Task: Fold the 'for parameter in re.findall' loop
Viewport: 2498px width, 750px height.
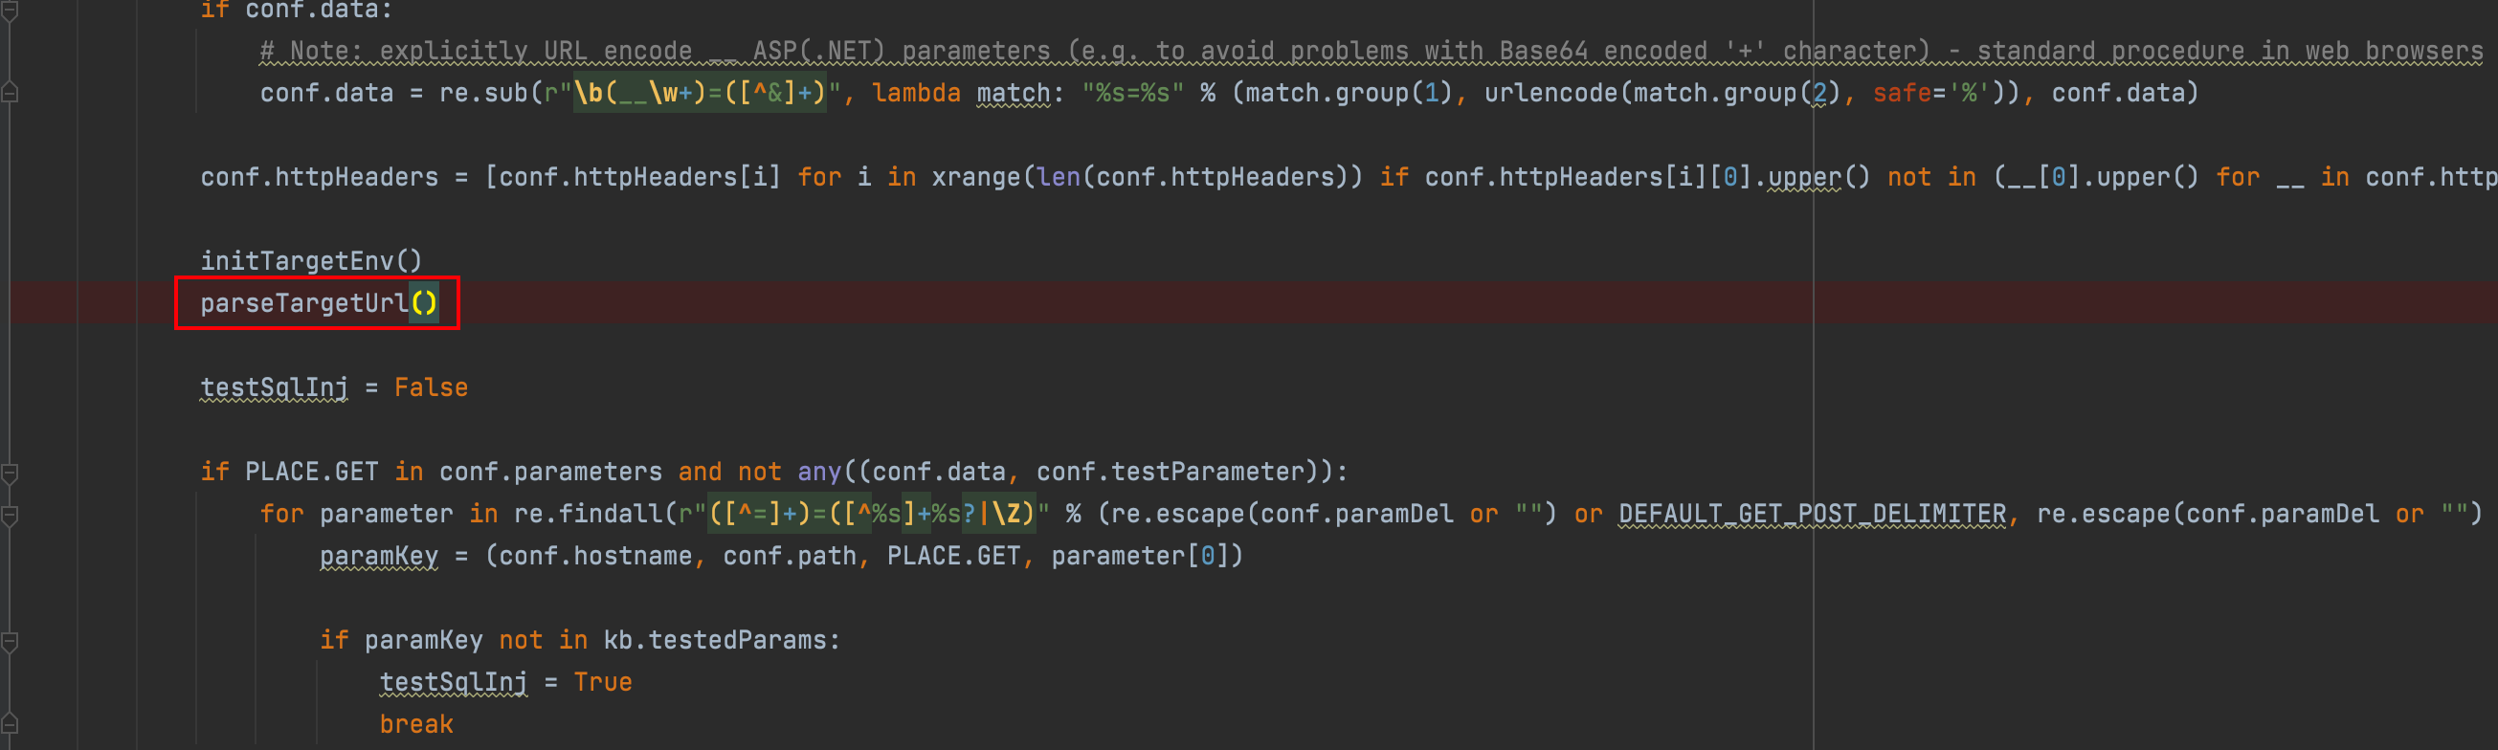Action: tap(10, 515)
